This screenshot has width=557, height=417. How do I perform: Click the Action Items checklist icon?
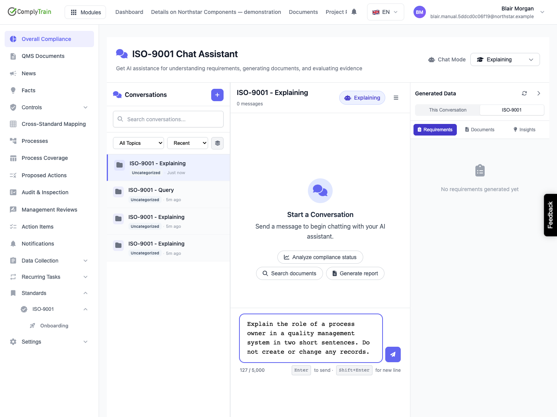[x=13, y=227]
